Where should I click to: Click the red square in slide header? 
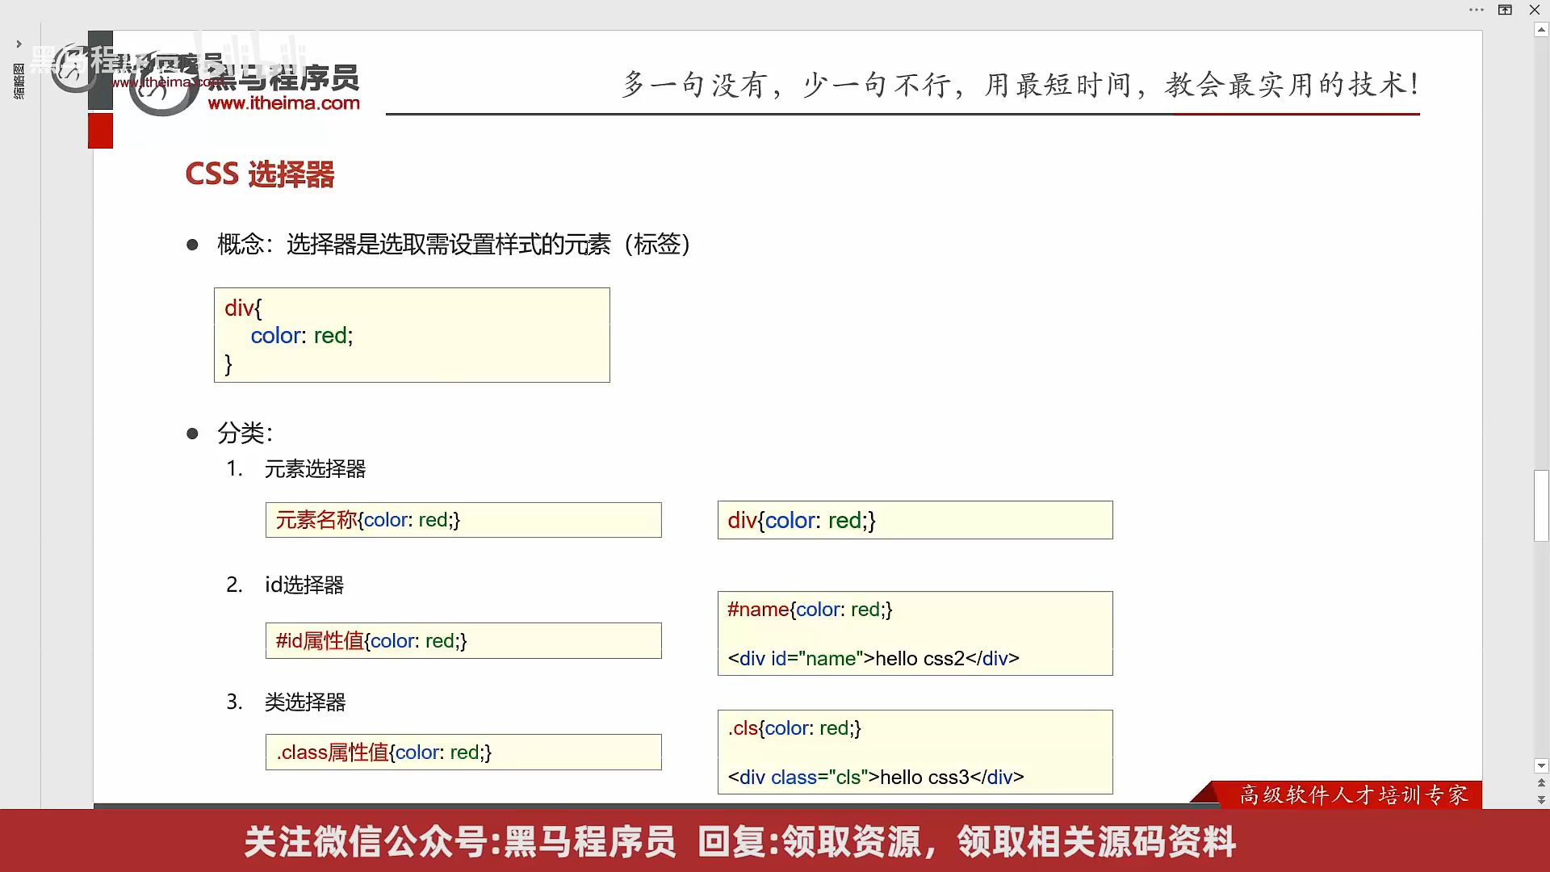click(100, 131)
